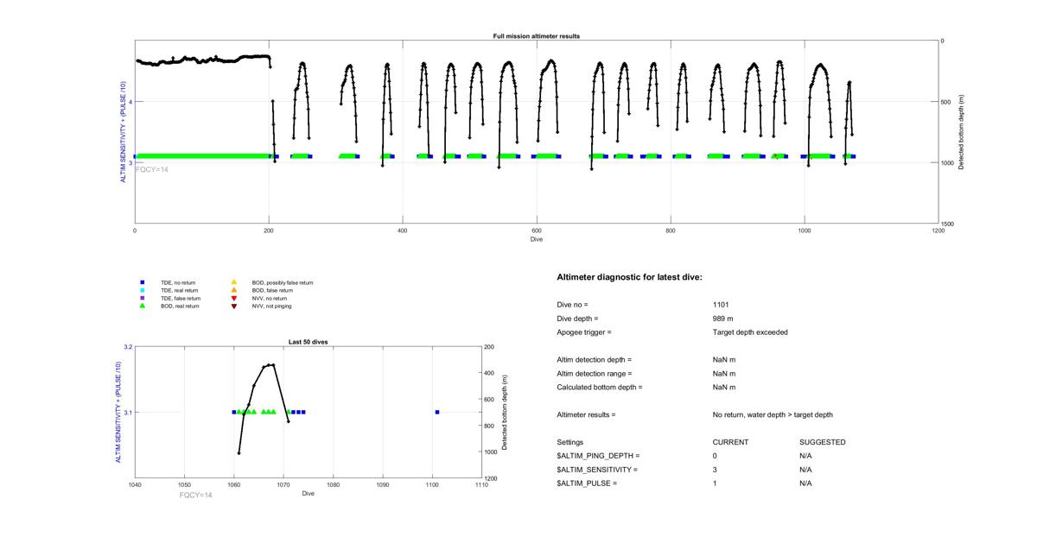The height and width of the screenshot is (537, 1037).
Task: Click the 'NaN m' value for Altim detection depth
Action: tap(724, 360)
